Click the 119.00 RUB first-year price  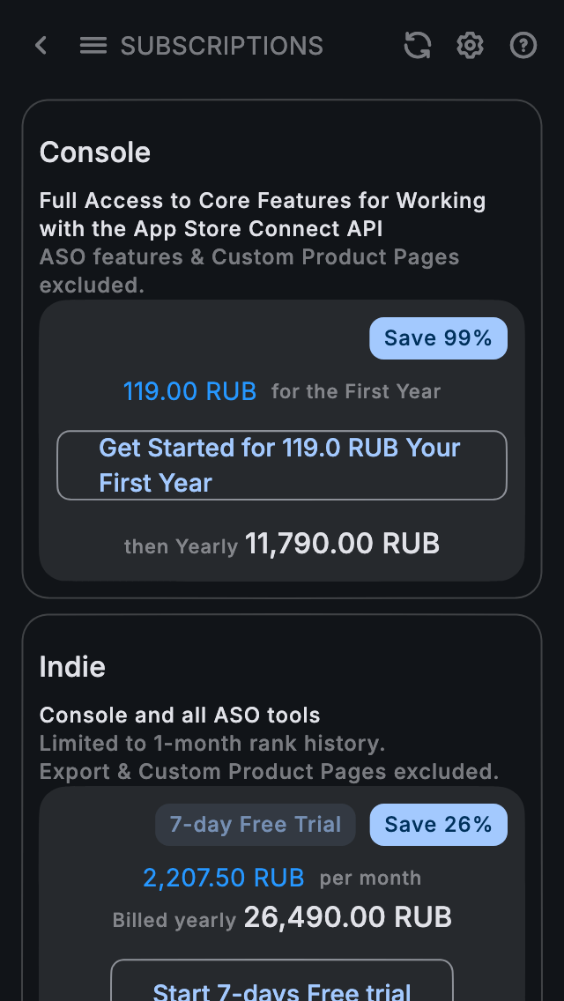(189, 391)
